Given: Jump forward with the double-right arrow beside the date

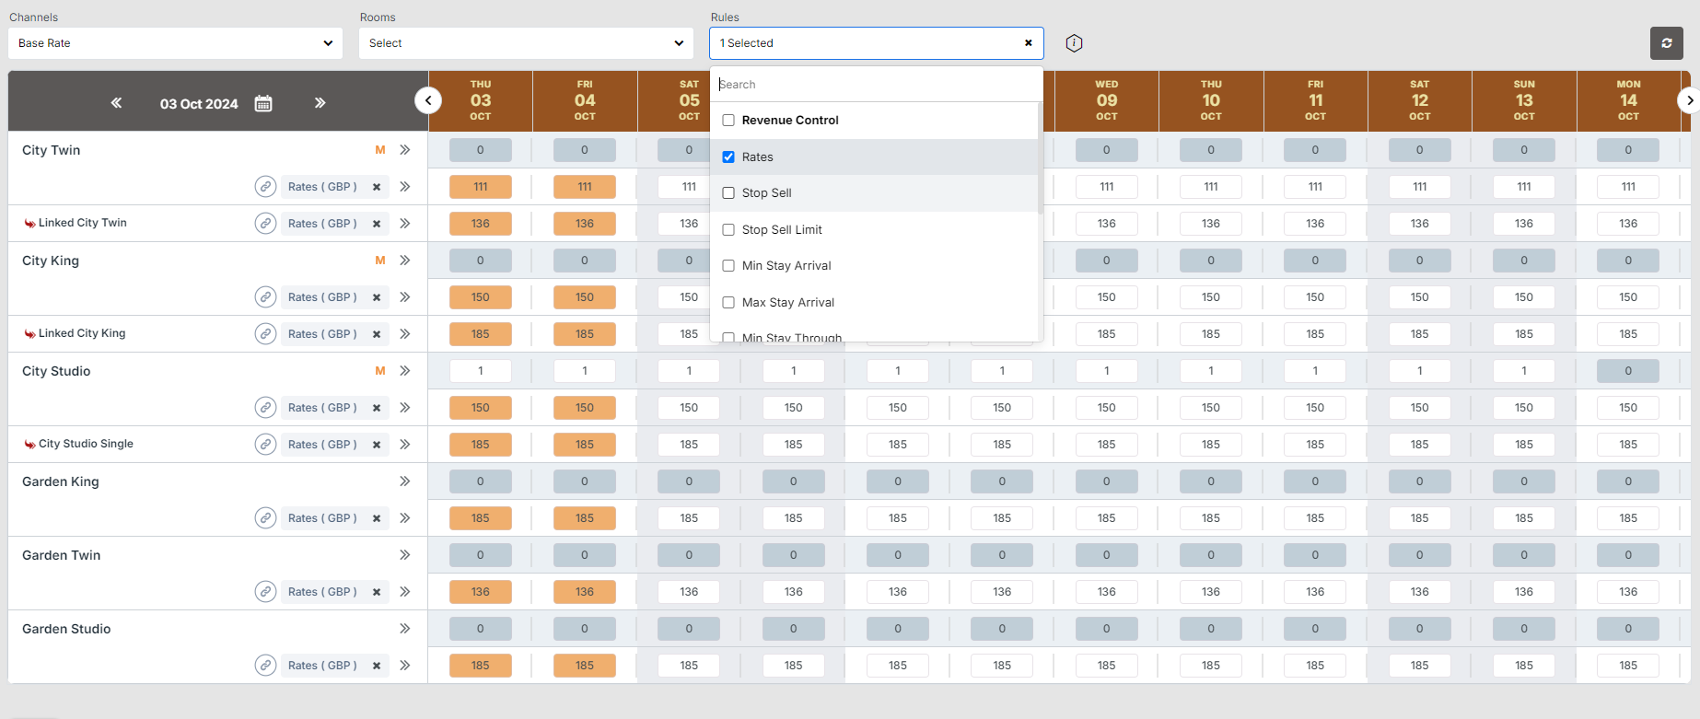Looking at the screenshot, I should click(320, 103).
